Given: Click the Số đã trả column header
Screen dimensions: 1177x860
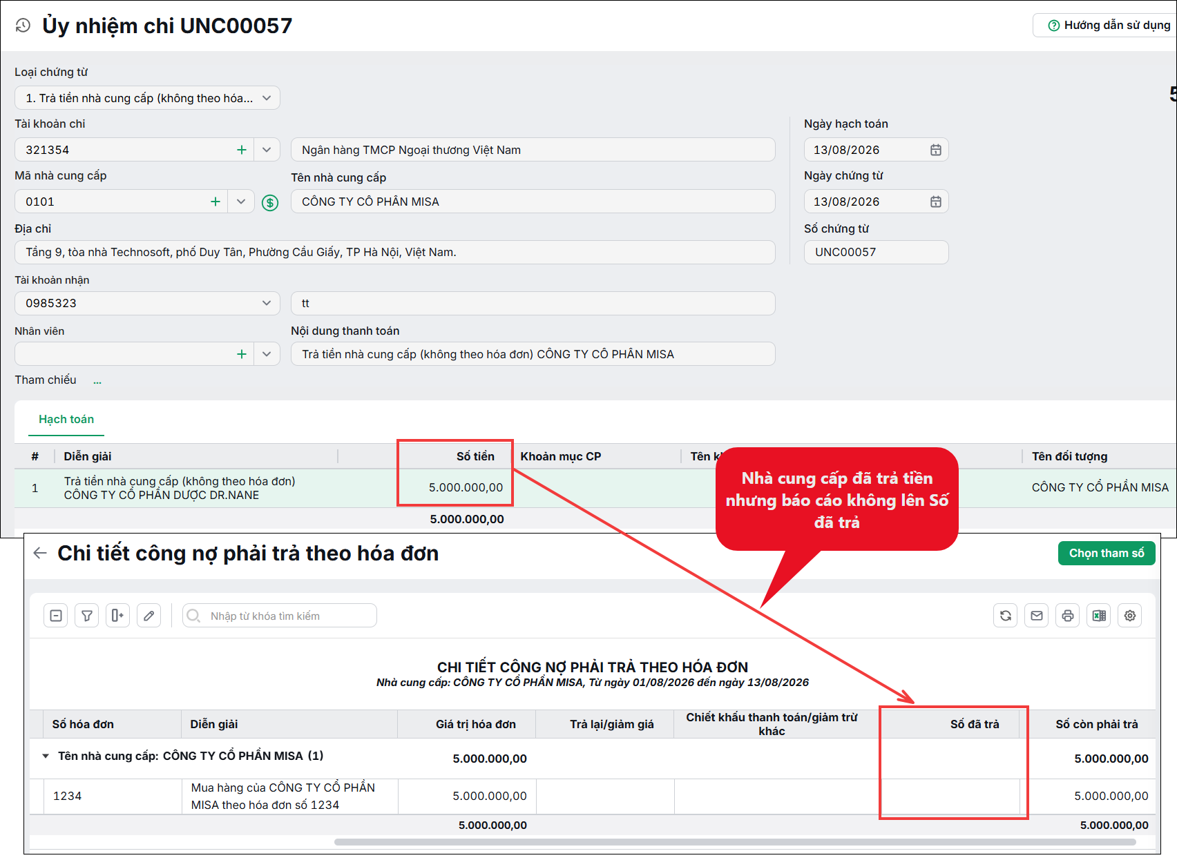Looking at the screenshot, I should click(x=975, y=724).
